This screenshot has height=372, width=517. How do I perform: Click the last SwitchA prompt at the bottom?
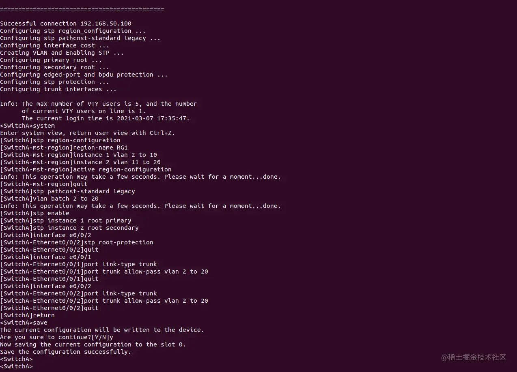(x=16, y=366)
